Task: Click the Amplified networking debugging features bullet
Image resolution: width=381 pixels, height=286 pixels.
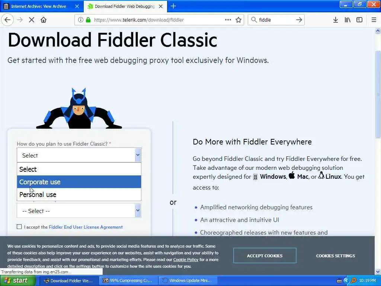Action: (x=256, y=207)
